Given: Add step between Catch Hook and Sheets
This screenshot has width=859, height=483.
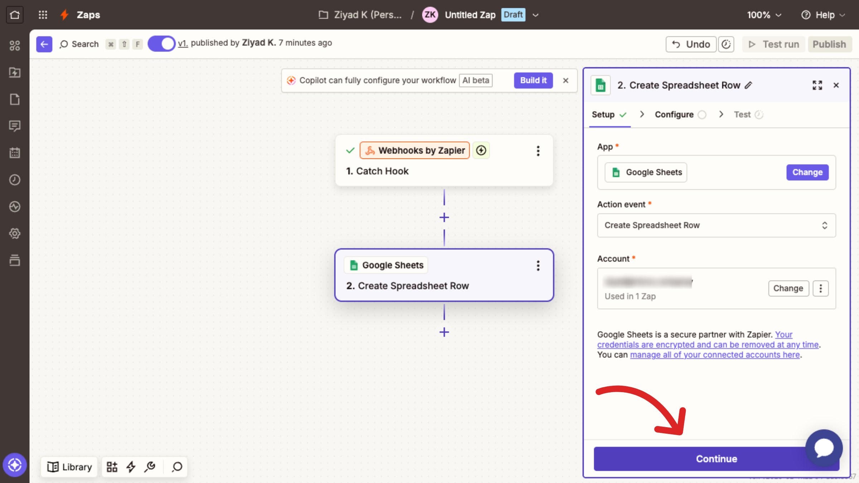Looking at the screenshot, I should tap(444, 218).
